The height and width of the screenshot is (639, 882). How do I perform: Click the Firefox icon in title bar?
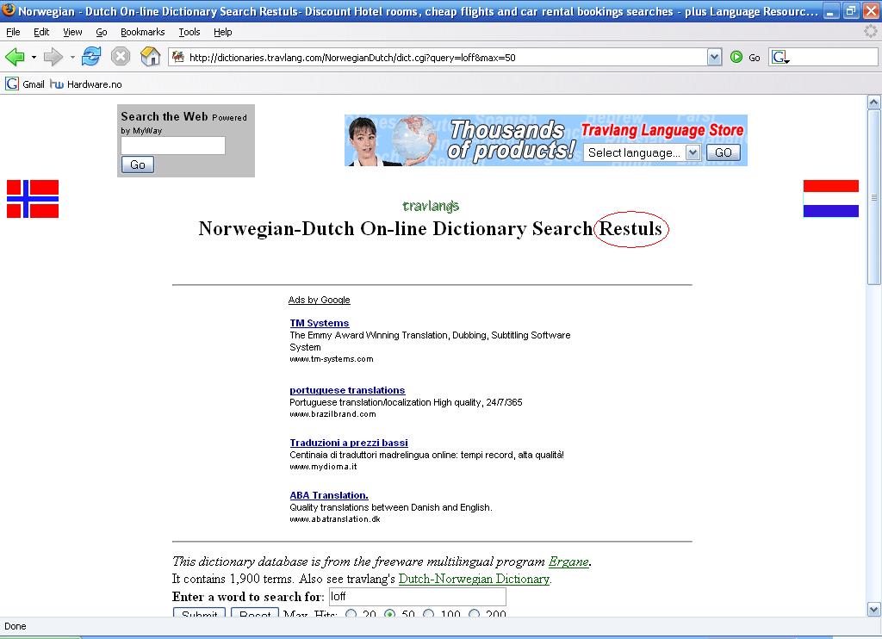(x=9, y=10)
